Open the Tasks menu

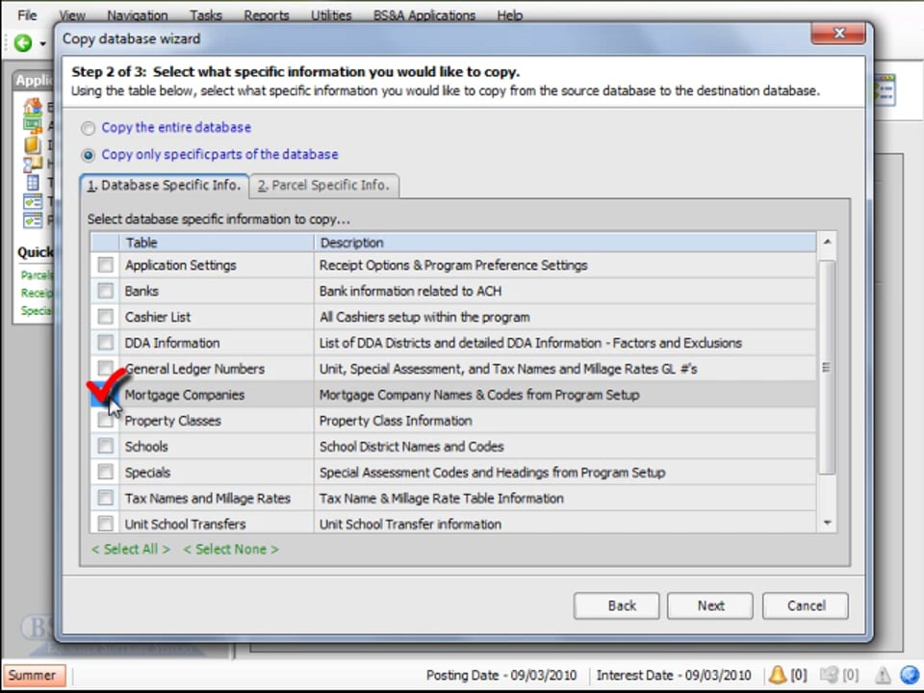(206, 15)
